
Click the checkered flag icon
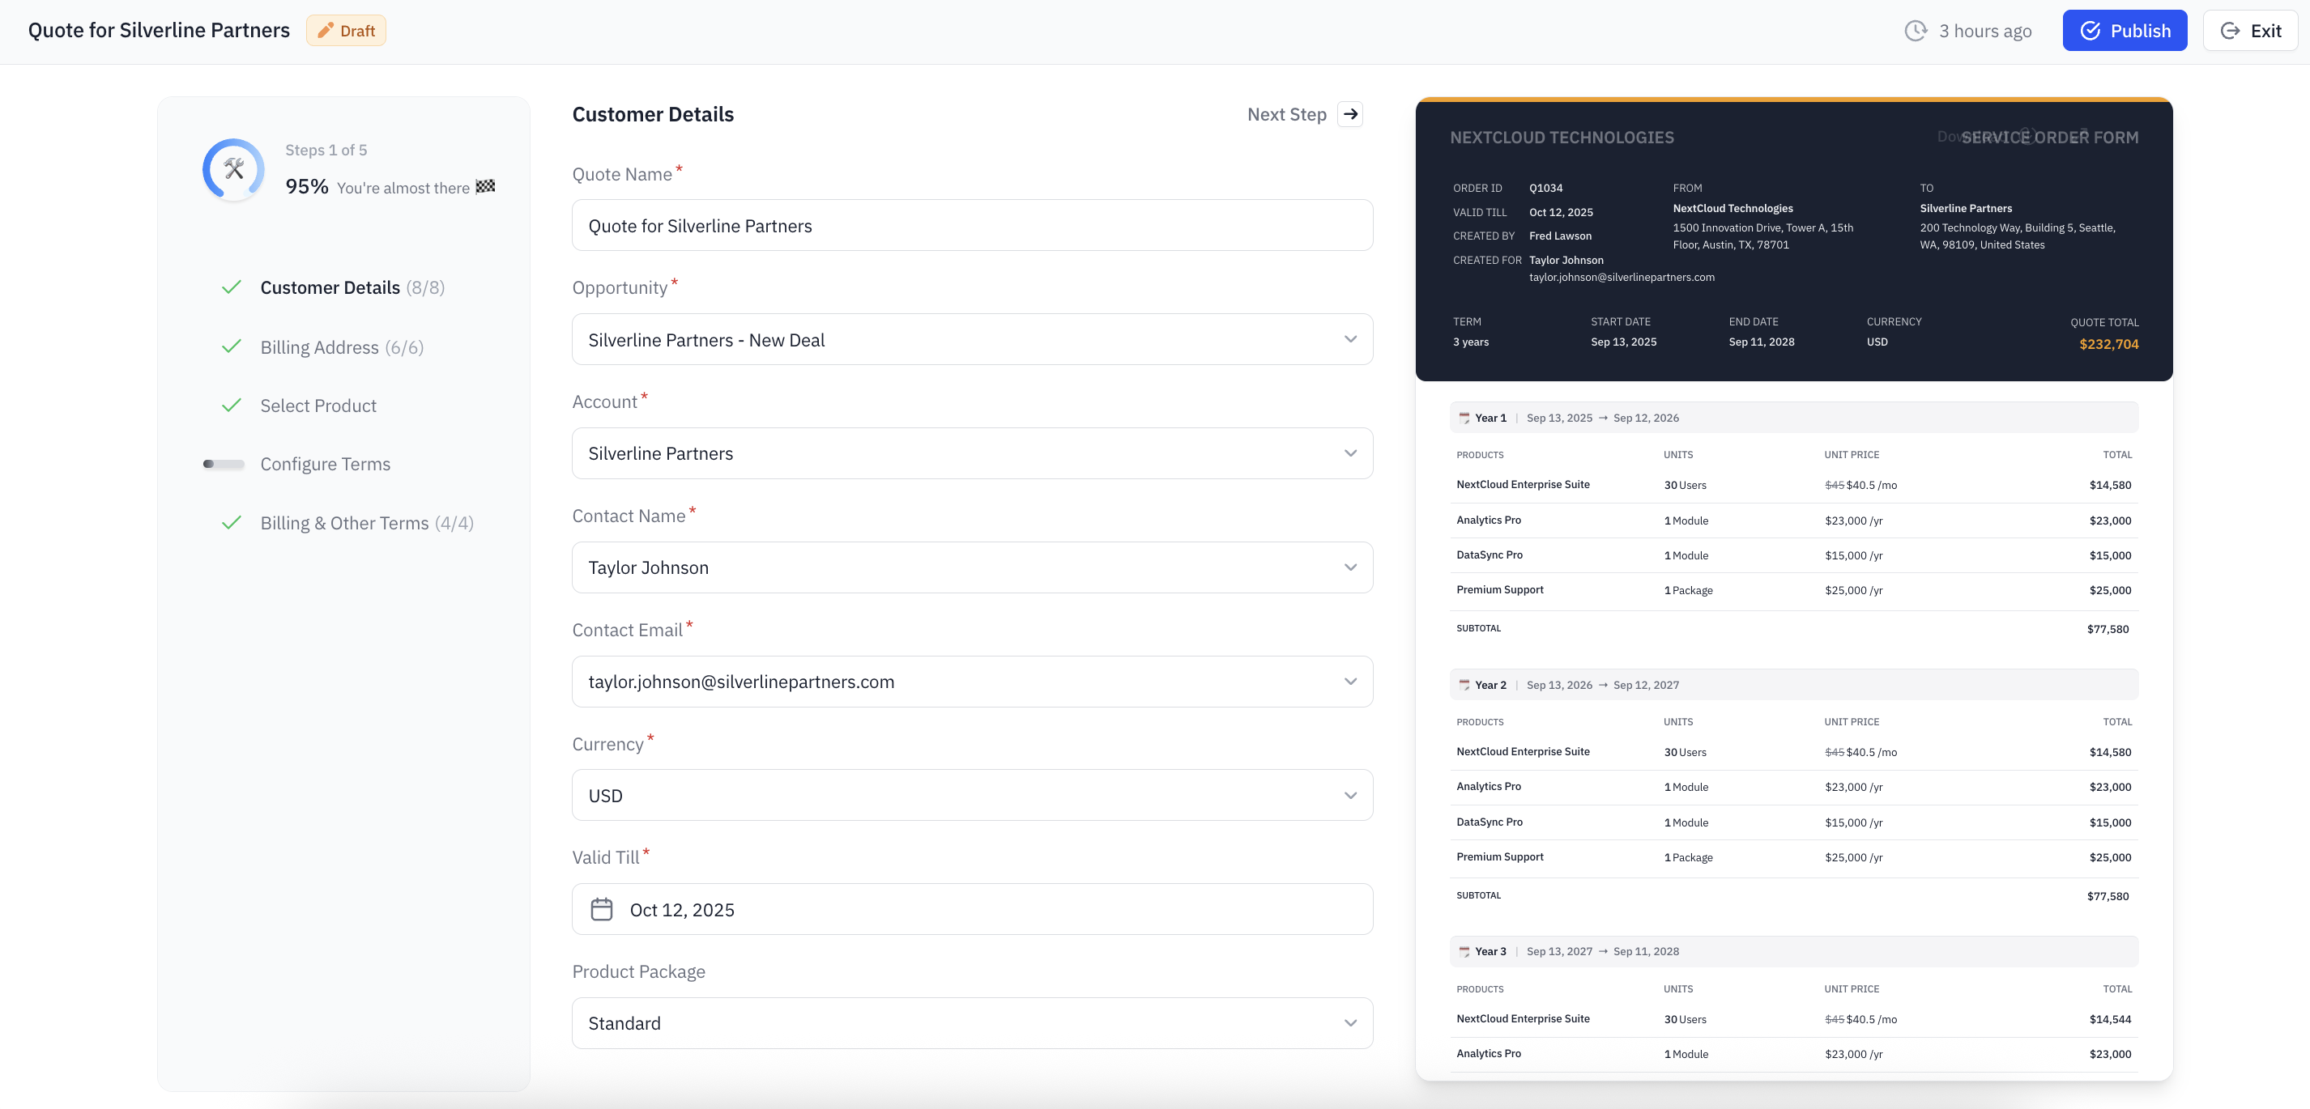coord(485,186)
